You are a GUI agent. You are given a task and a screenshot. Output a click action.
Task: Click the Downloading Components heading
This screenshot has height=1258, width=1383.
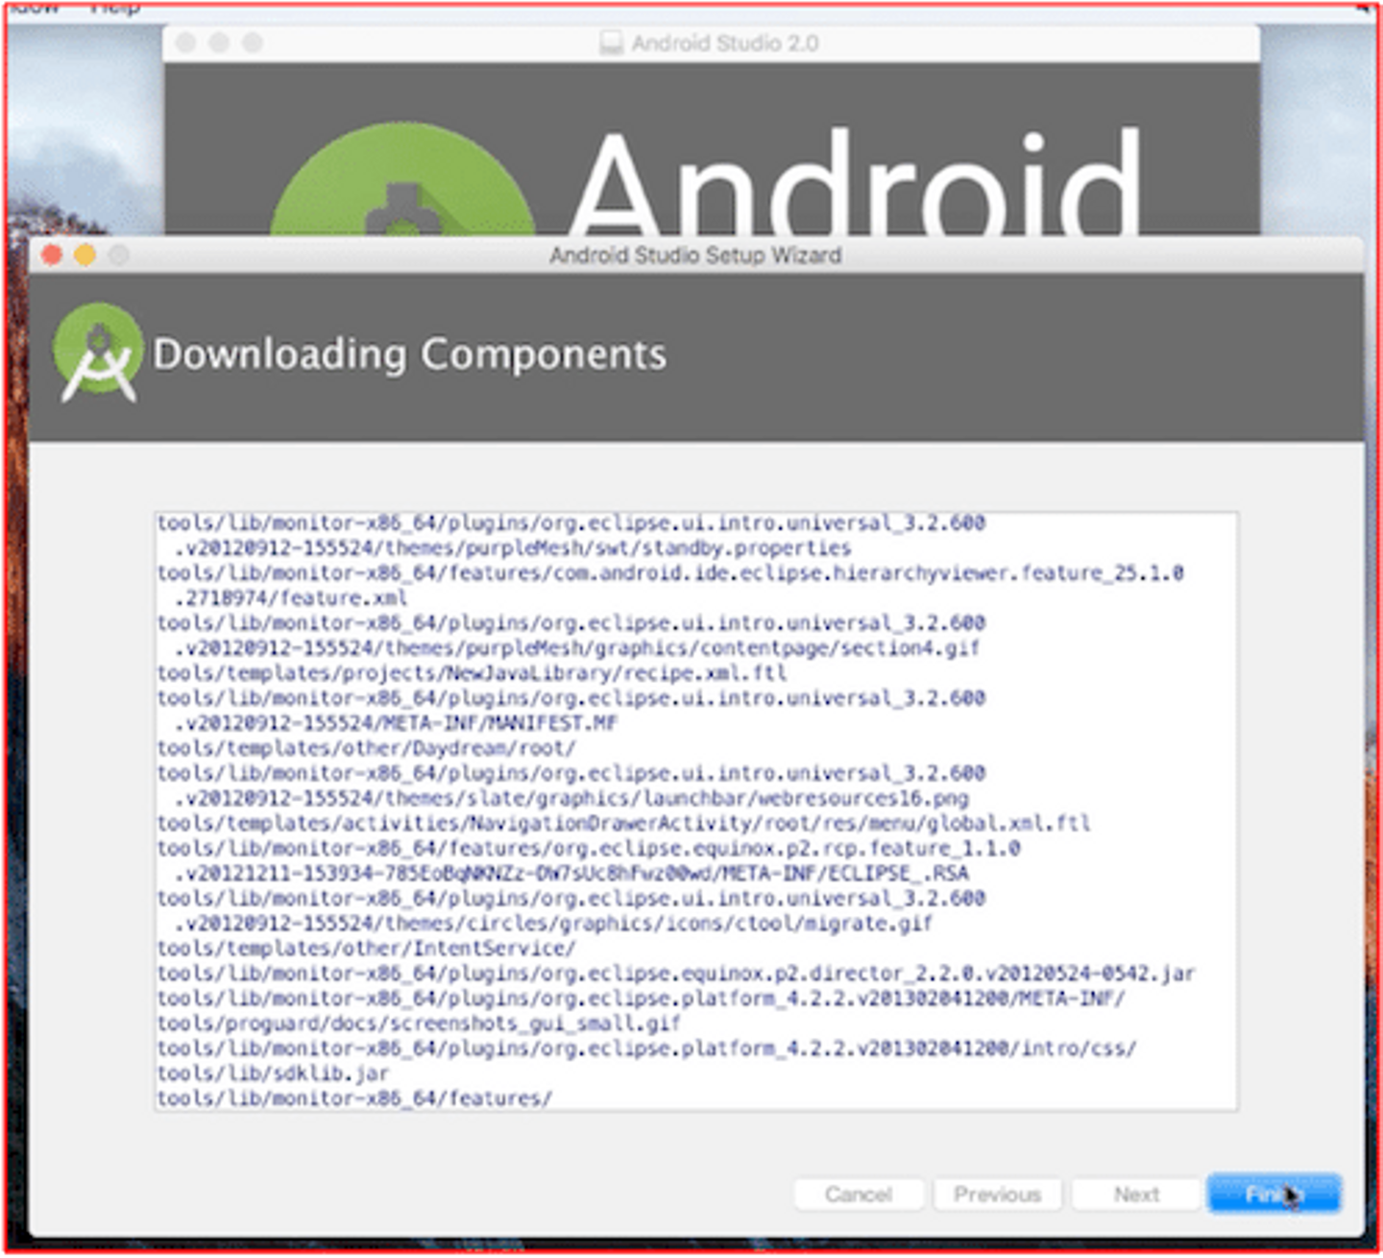pyautogui.click(x=410, y=353)
